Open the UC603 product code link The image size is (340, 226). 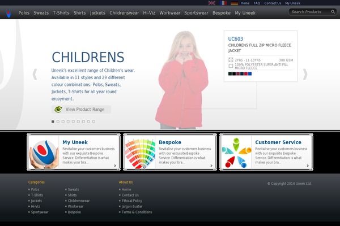(x=236, y=39)
